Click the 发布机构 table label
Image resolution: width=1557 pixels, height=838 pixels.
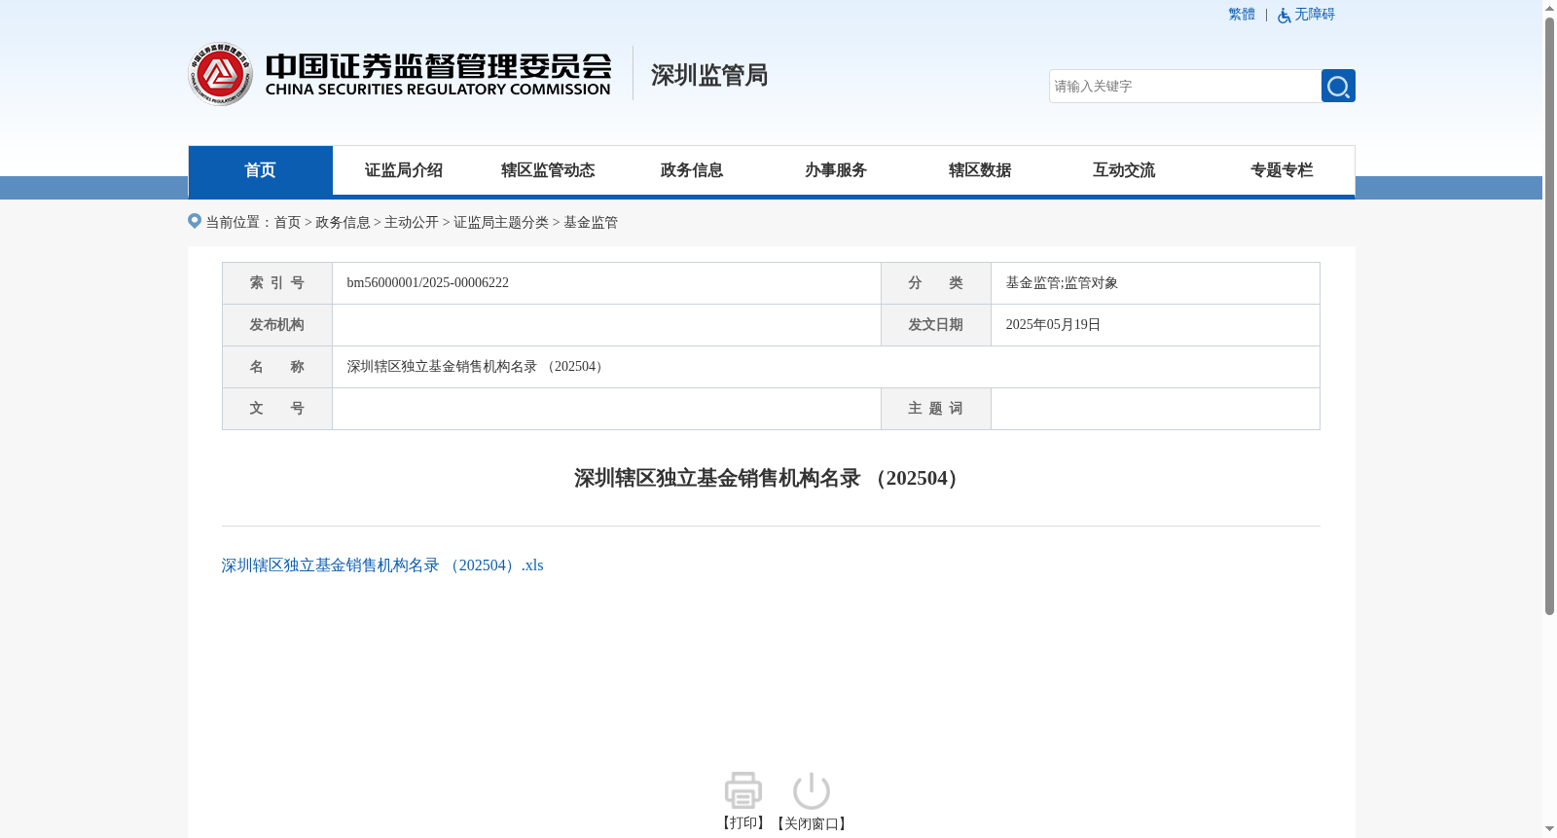277,325
